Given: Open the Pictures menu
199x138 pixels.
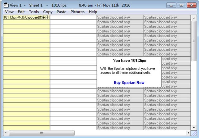Looking at the screenshot, I should coord(77,12).
